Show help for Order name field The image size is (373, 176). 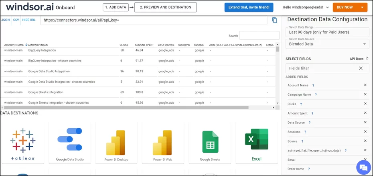309,169
